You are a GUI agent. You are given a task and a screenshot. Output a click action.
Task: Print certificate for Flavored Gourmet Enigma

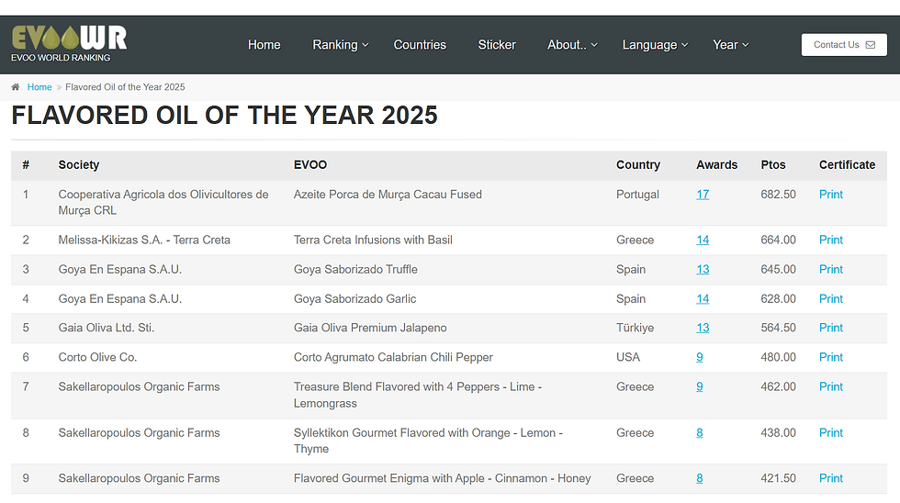pos(830,478)
